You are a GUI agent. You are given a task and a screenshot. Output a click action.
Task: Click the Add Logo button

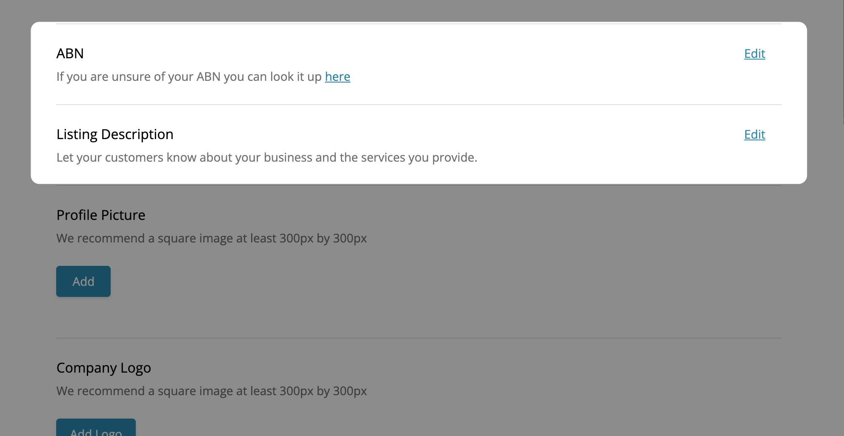point(96,429)
